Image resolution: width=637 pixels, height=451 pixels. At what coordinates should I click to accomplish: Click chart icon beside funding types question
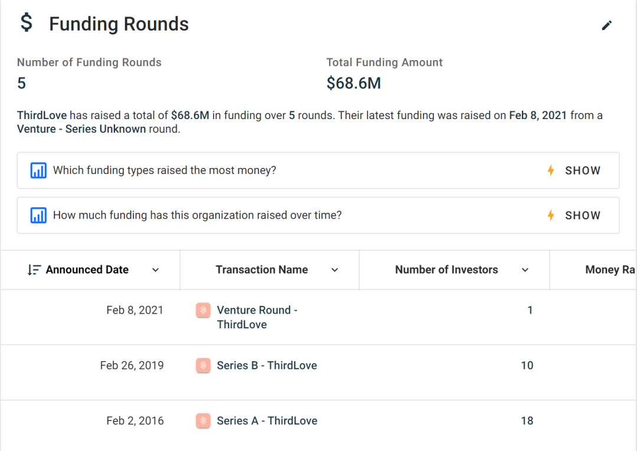(38, 171)
